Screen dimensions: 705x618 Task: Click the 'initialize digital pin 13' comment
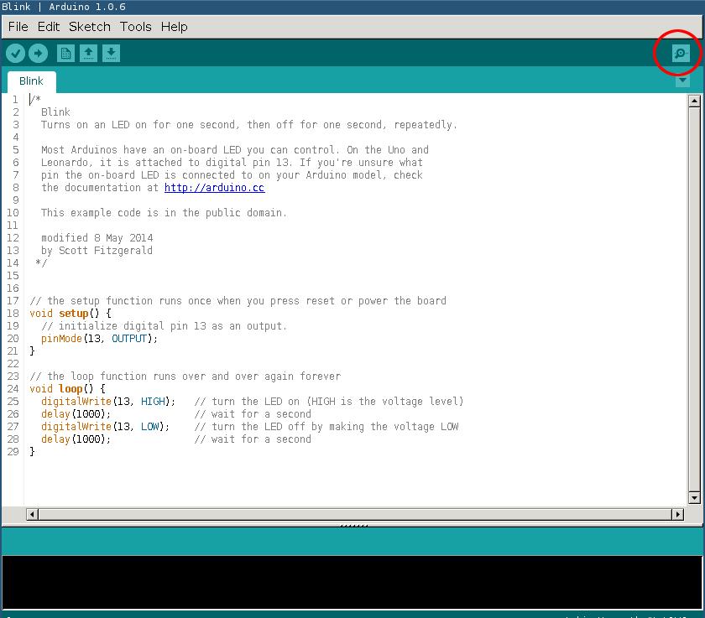tap(164, 326)
